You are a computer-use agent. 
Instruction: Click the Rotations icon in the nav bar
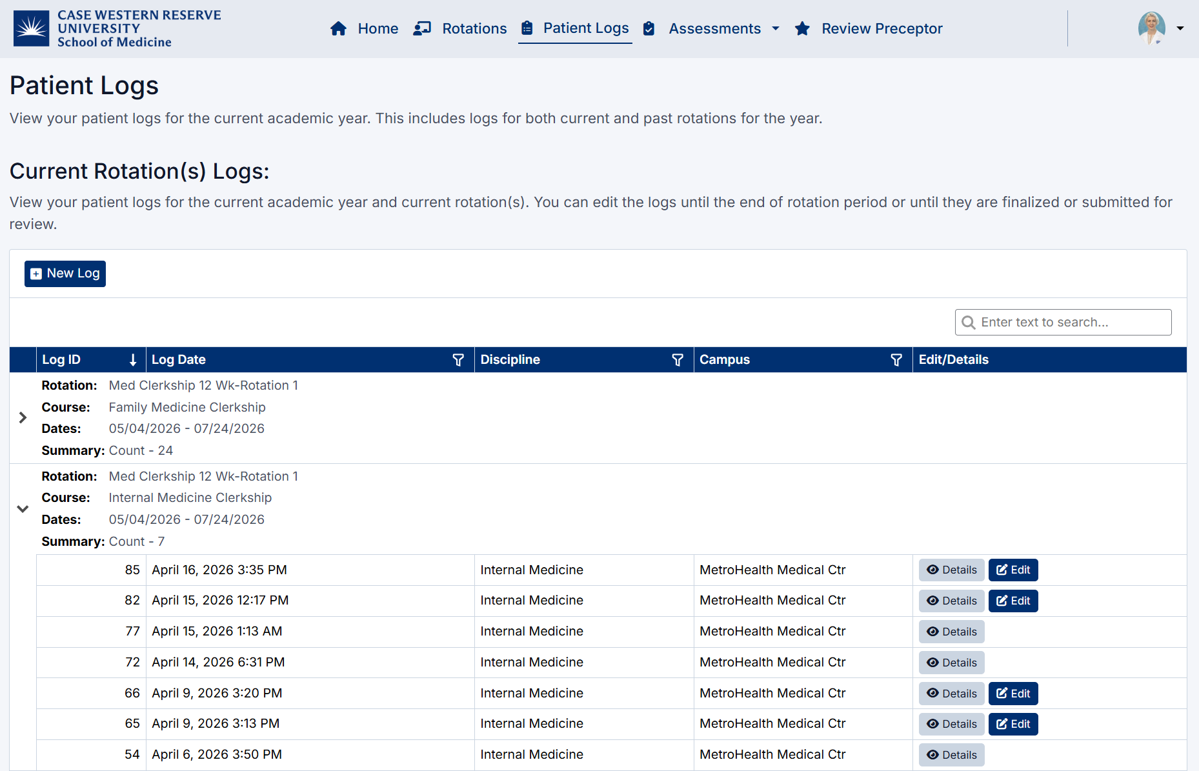point(423,28)
